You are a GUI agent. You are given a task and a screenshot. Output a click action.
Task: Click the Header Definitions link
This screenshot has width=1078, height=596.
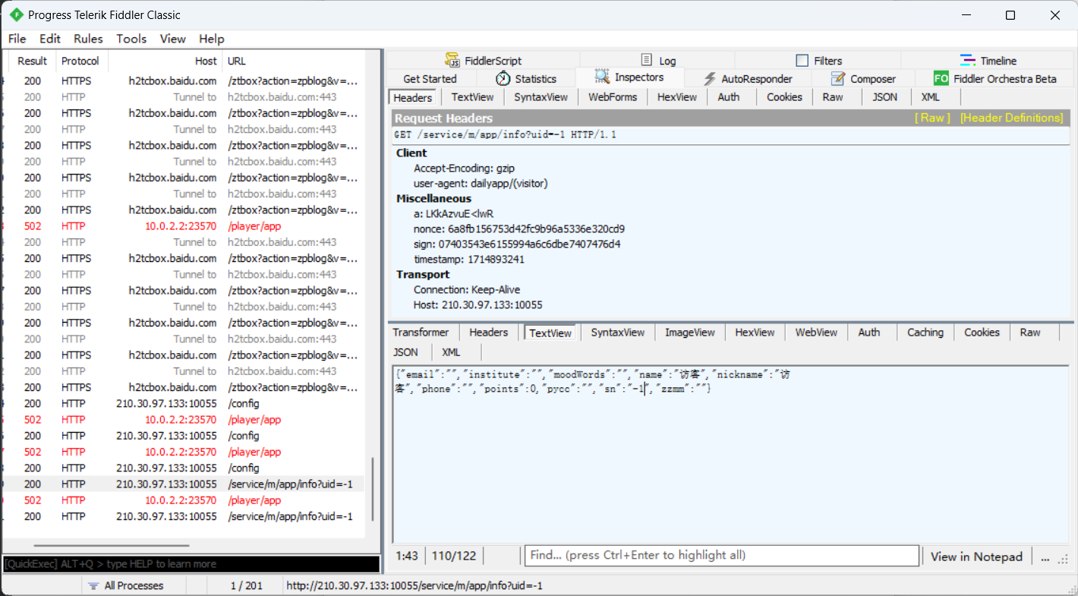coord(1011,118)
